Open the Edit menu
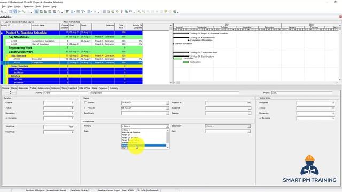This screenshot has width=342, height=192. tap(4, 7)
